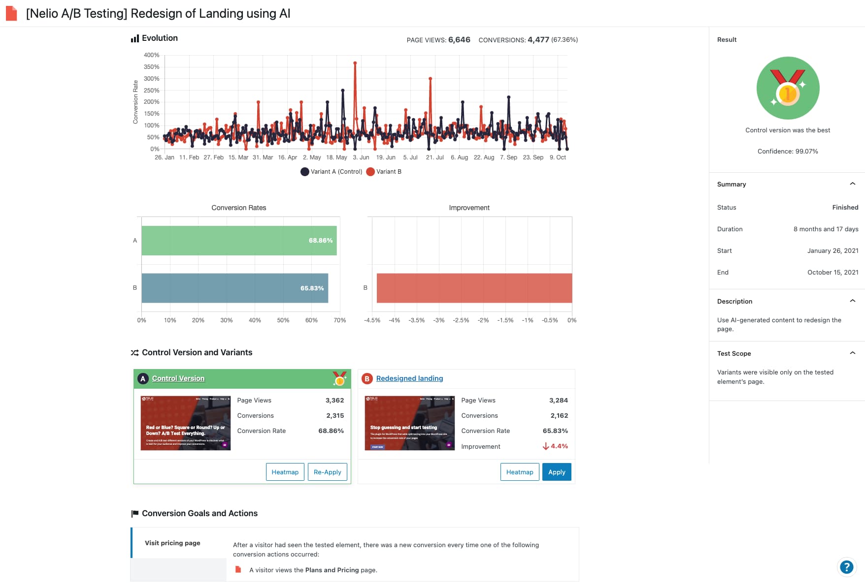Click the Conversion Rates chart title
Viewport: 865px width, 588px height.
pos(239,208)
